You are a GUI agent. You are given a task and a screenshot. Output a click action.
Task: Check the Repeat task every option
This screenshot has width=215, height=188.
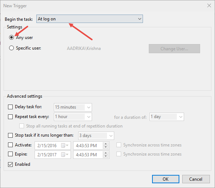coord(10,117)
